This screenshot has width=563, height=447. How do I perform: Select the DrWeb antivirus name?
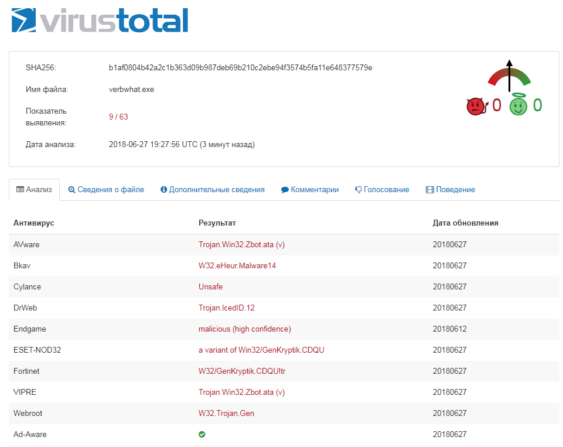pyautogui.click(x=25, y=308)
